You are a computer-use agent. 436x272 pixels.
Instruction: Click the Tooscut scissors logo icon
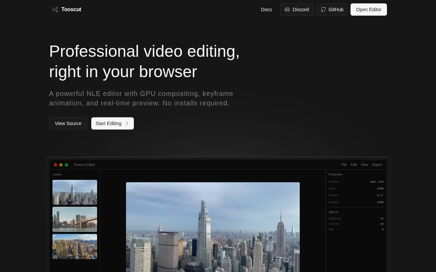click(x=55, y=10)
